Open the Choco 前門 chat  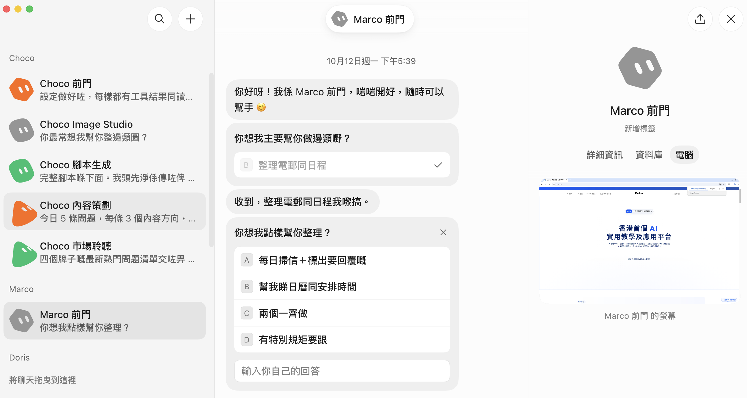[104, 89]
